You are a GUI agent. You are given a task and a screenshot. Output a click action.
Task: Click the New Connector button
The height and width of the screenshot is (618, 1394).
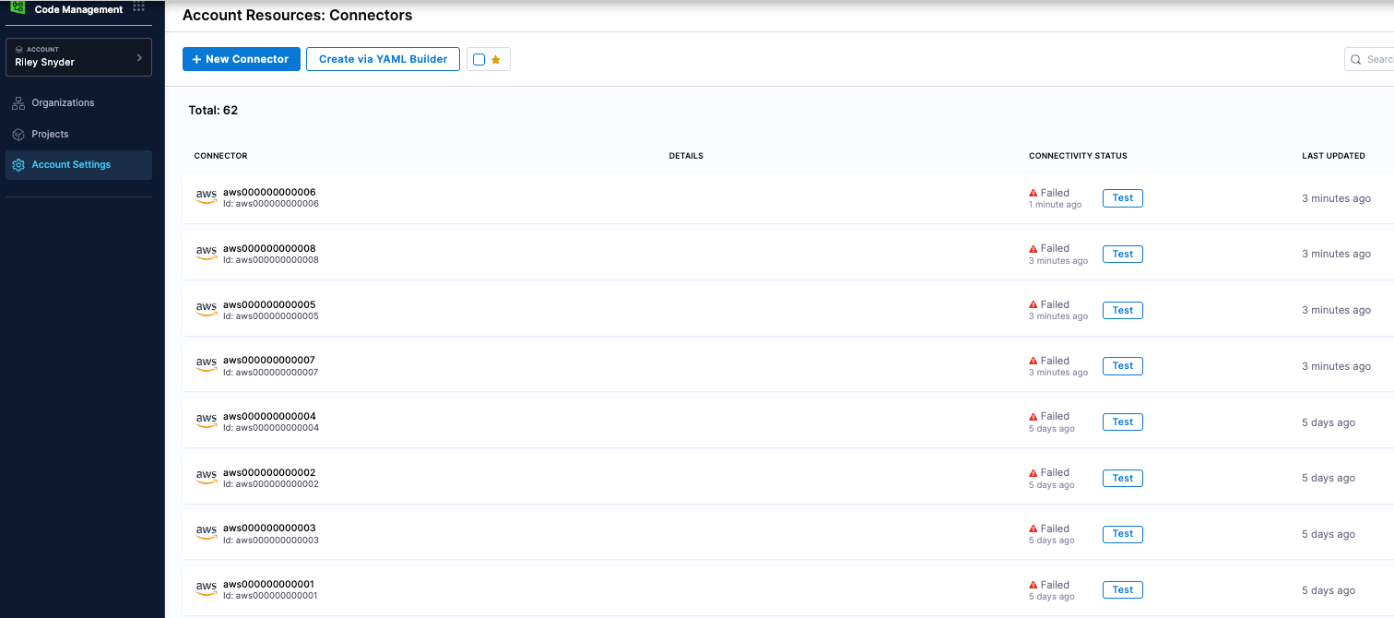point(242,59)
